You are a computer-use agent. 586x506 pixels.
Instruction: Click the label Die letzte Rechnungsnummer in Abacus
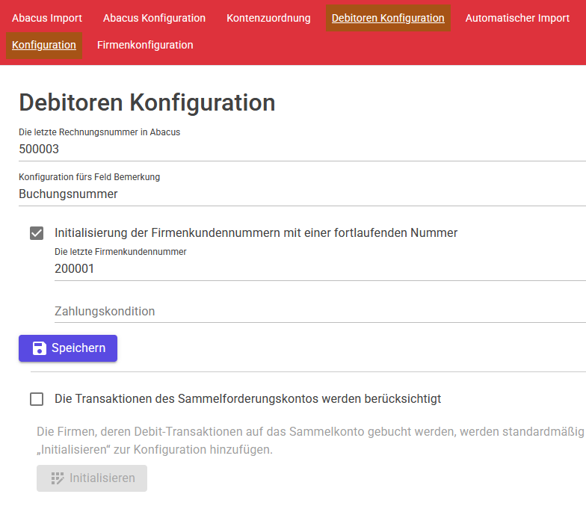pyautogui.click(x=99, y=132)
